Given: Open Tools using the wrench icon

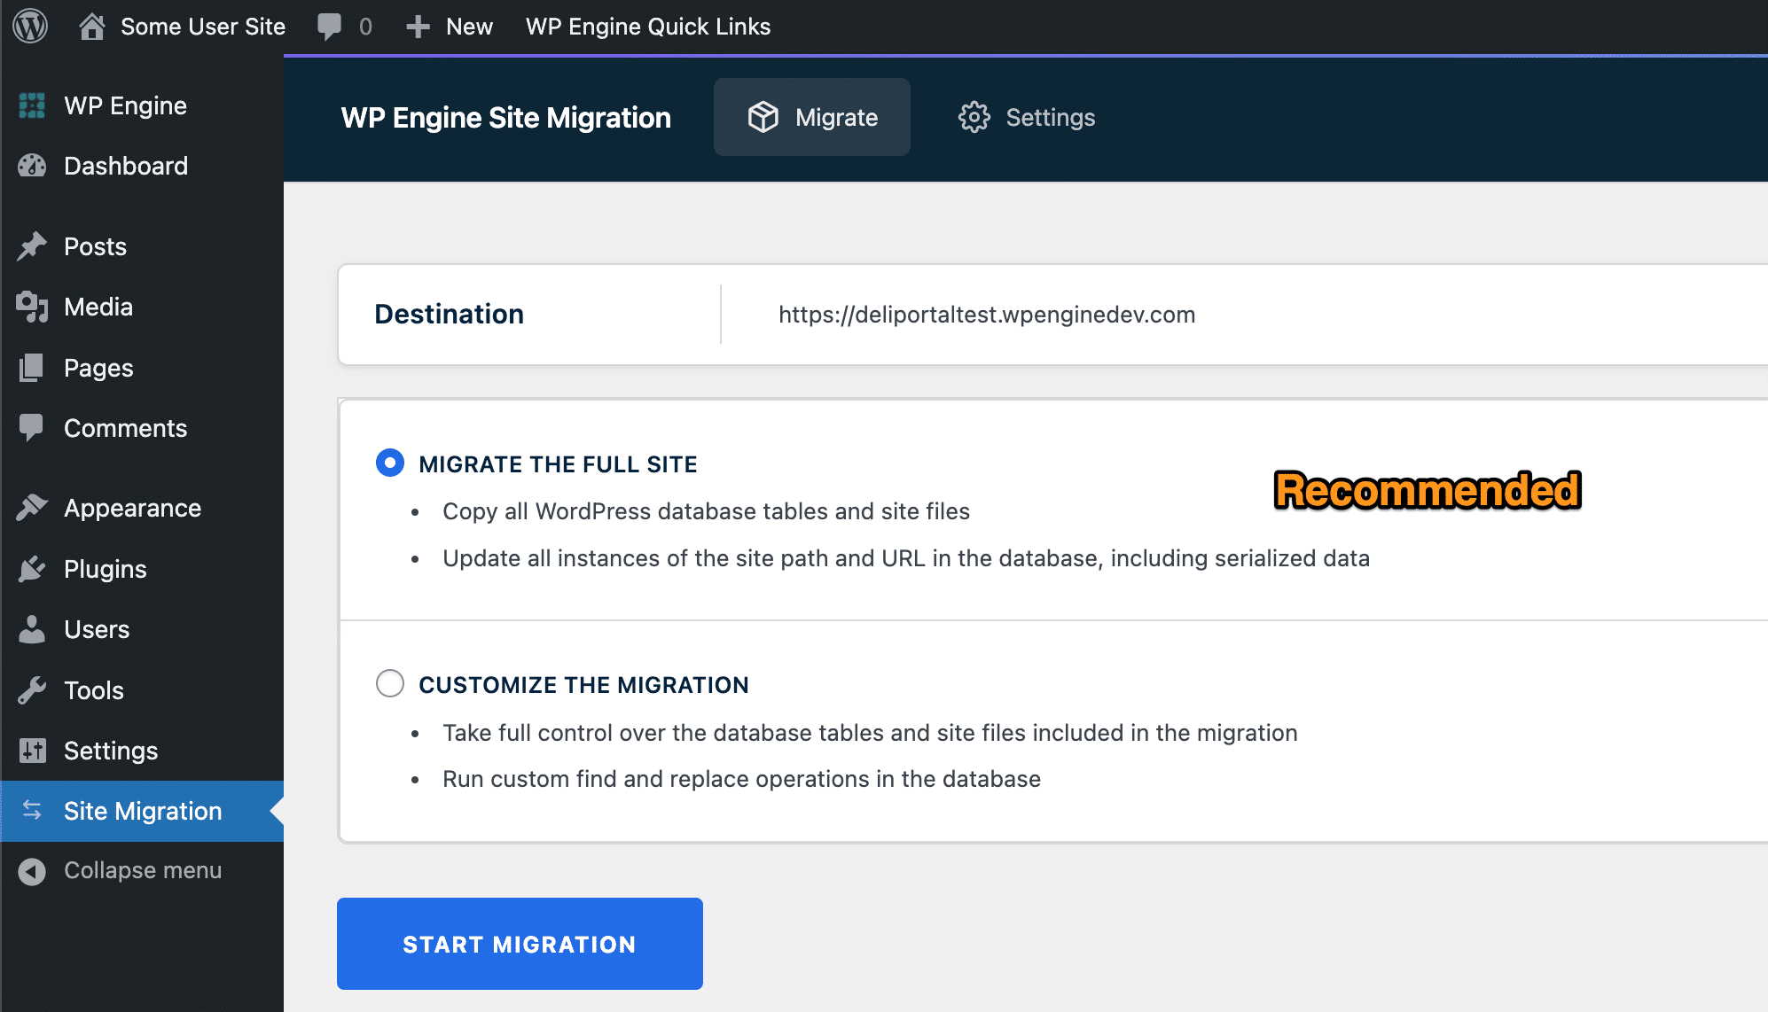Looking at the screenshot, I should pyautogui.click(x=32, y=690).
